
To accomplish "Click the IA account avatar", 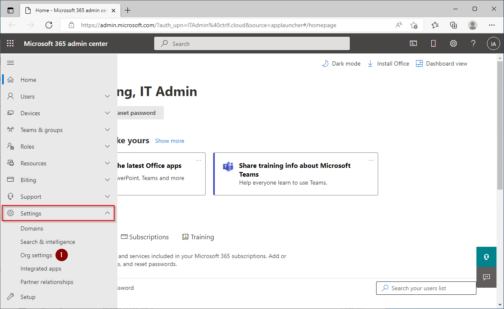I will point(493,43).
